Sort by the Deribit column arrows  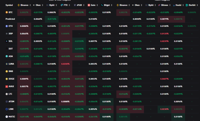point(197,5)
